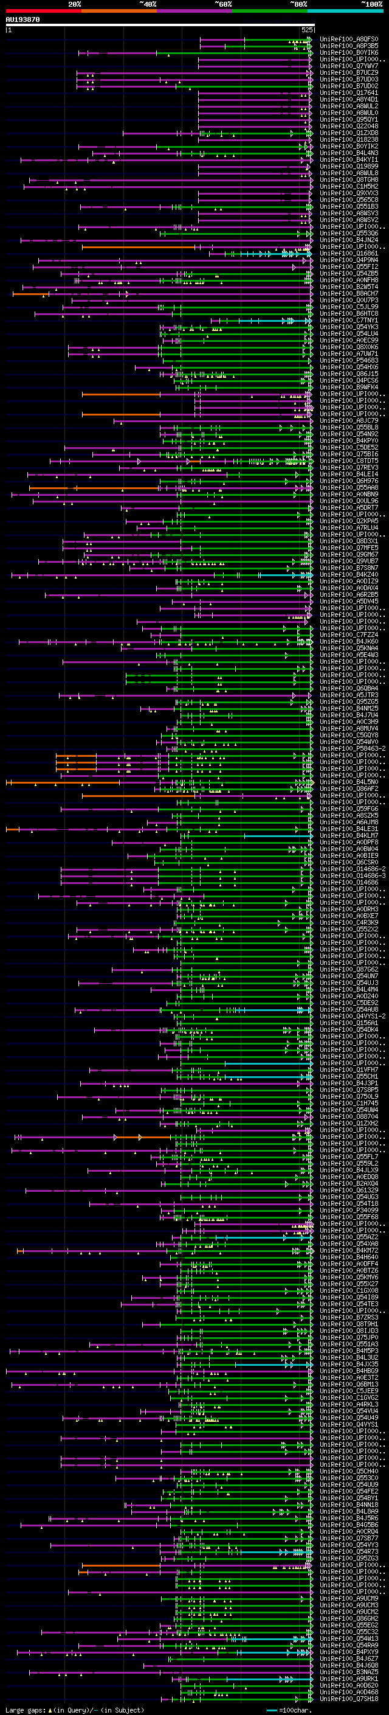Click the UniRef100_Q16861 label
Viewport: 389px width, 1715px height.
tap(349, 254)
